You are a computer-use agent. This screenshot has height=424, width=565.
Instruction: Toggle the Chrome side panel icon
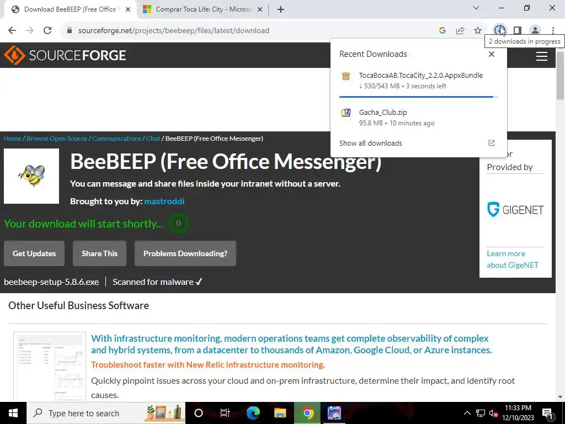518,31
